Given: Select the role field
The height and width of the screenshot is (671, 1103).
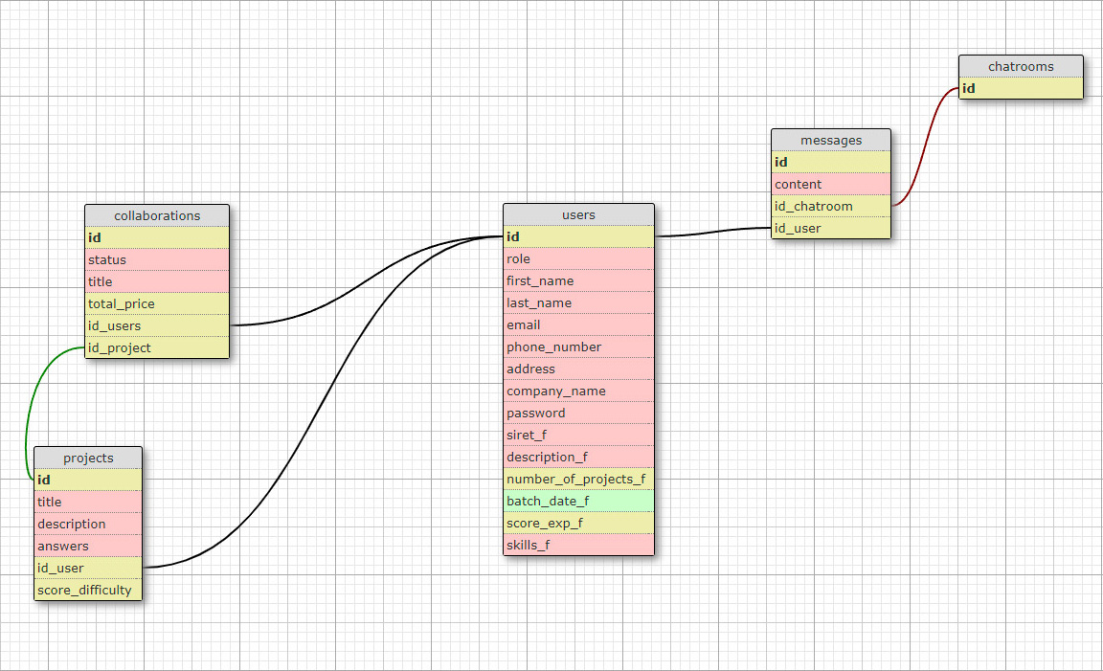Looking at the screenshot, I should click(x=579, y=258).
